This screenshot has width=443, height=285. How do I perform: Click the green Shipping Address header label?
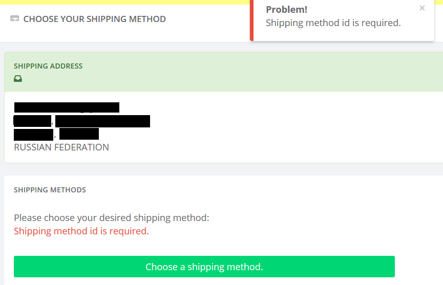click(x=48, y=66)
